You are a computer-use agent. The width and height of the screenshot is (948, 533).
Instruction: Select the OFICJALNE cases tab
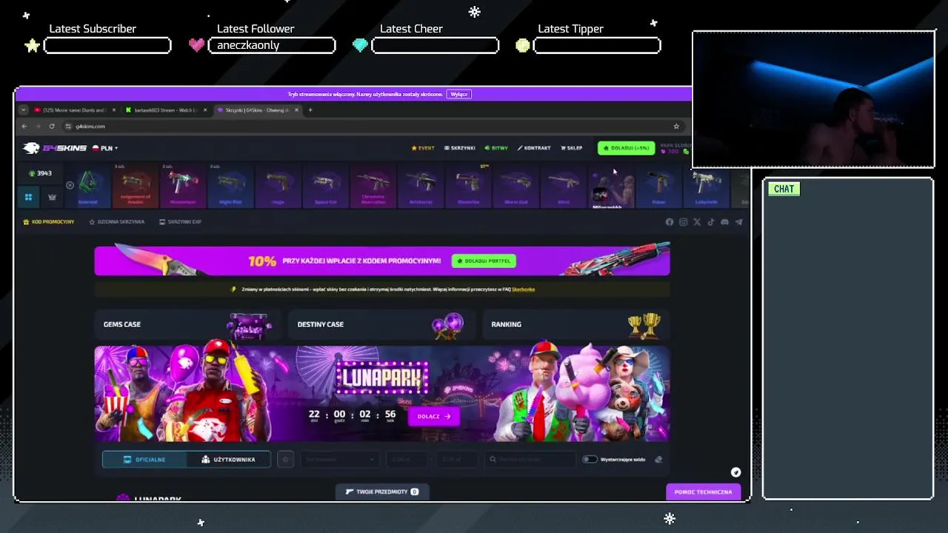144,460
